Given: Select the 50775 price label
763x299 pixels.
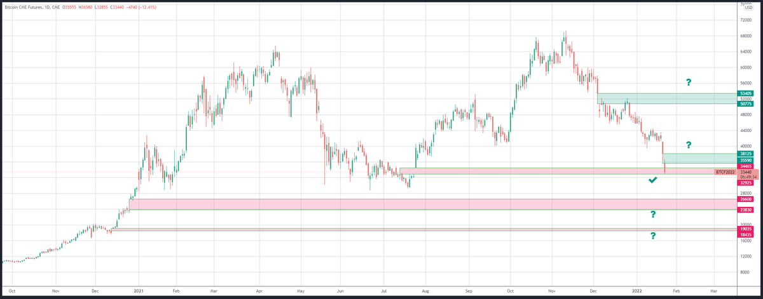Looking at the screenshot, I should pos(746,104).
